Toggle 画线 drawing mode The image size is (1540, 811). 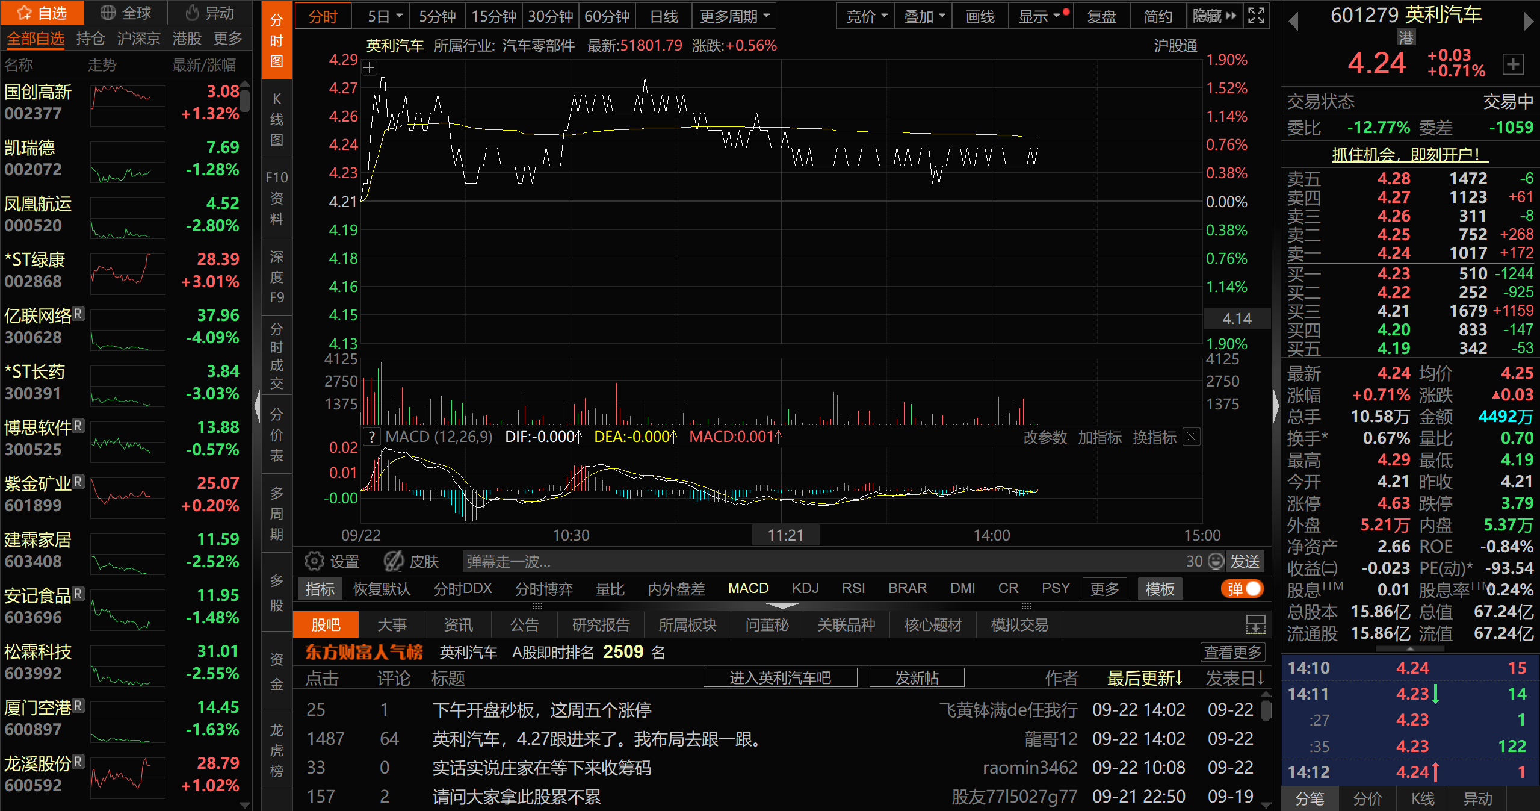(x=980, y=16)
